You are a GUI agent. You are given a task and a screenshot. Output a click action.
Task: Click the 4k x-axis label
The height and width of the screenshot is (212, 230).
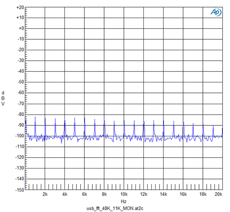pyautogui.click(x=65, y=194)
